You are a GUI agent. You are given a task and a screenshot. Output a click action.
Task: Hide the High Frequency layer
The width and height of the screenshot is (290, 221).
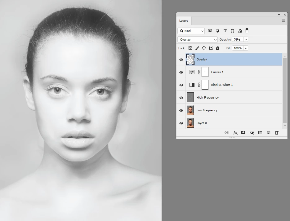click(x=181, y=98)
